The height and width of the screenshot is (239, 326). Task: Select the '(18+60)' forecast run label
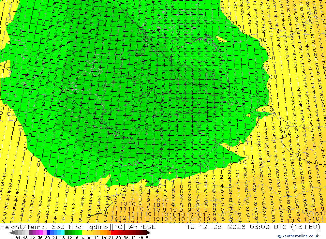(x=305, y=227)
